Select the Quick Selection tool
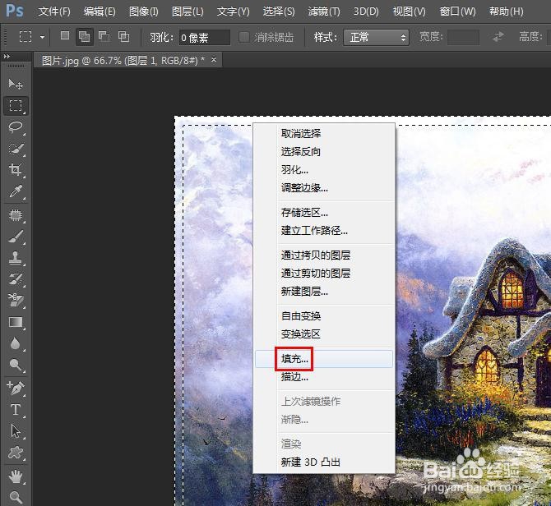Image resolution: width=551 pixels, height=506 pixels. pos(16,149)
